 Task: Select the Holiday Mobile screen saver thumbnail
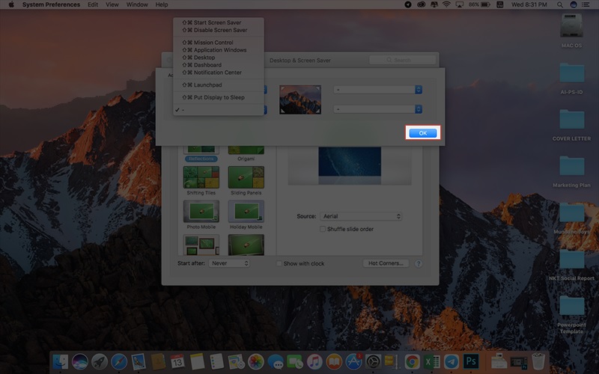246,211
